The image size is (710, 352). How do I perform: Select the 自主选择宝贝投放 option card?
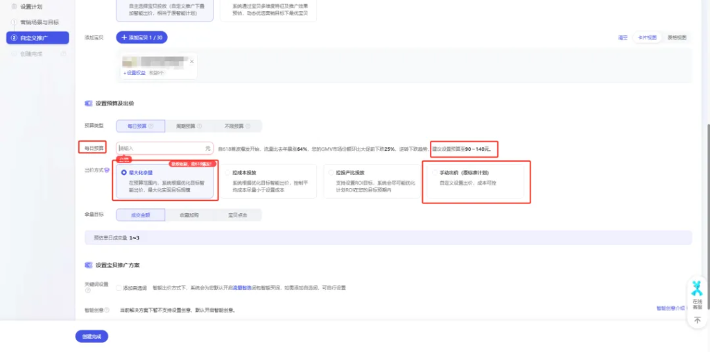(x=165, y=10)
